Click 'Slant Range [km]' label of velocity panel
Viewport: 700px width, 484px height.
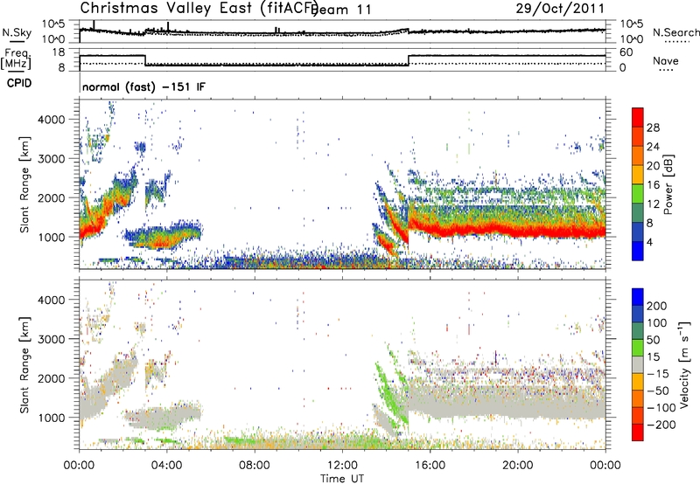(x=24, y=365)
